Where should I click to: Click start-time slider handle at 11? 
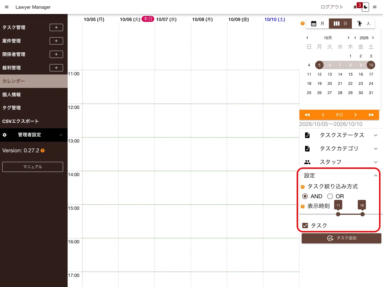pos(338,214)
